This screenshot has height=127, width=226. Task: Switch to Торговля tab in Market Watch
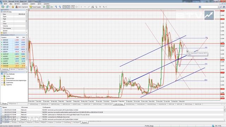click(x=20, y=69)
